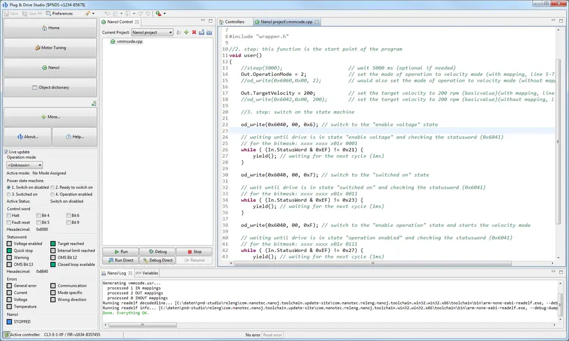
Task: Select vmmcode.cpp in the project list
Action: coord(129,42)
